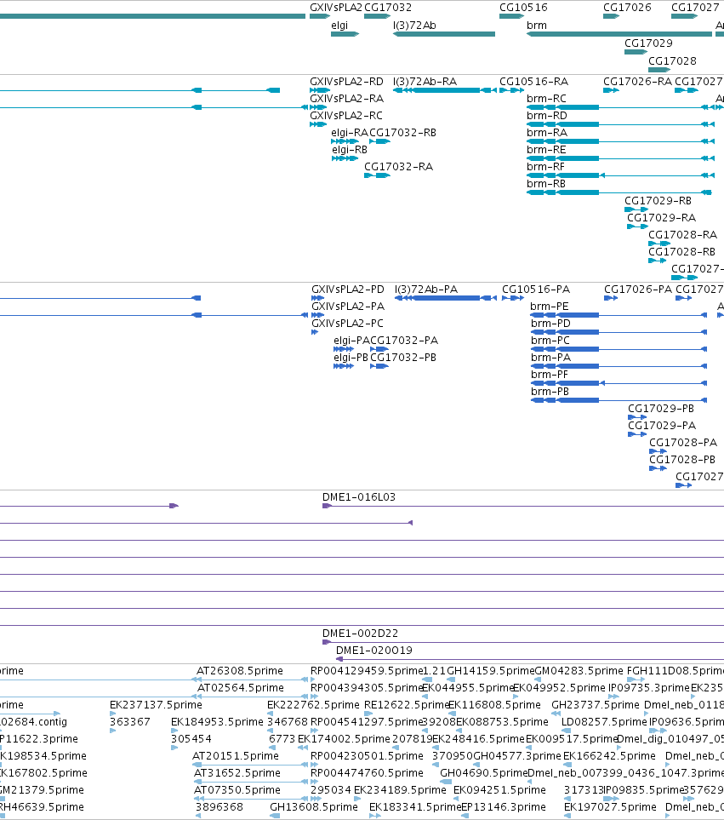The height and width of the screenshot is (820, 724).
Task: Click BAC clone DME1-016L03
Action: [x=359, y=497]
